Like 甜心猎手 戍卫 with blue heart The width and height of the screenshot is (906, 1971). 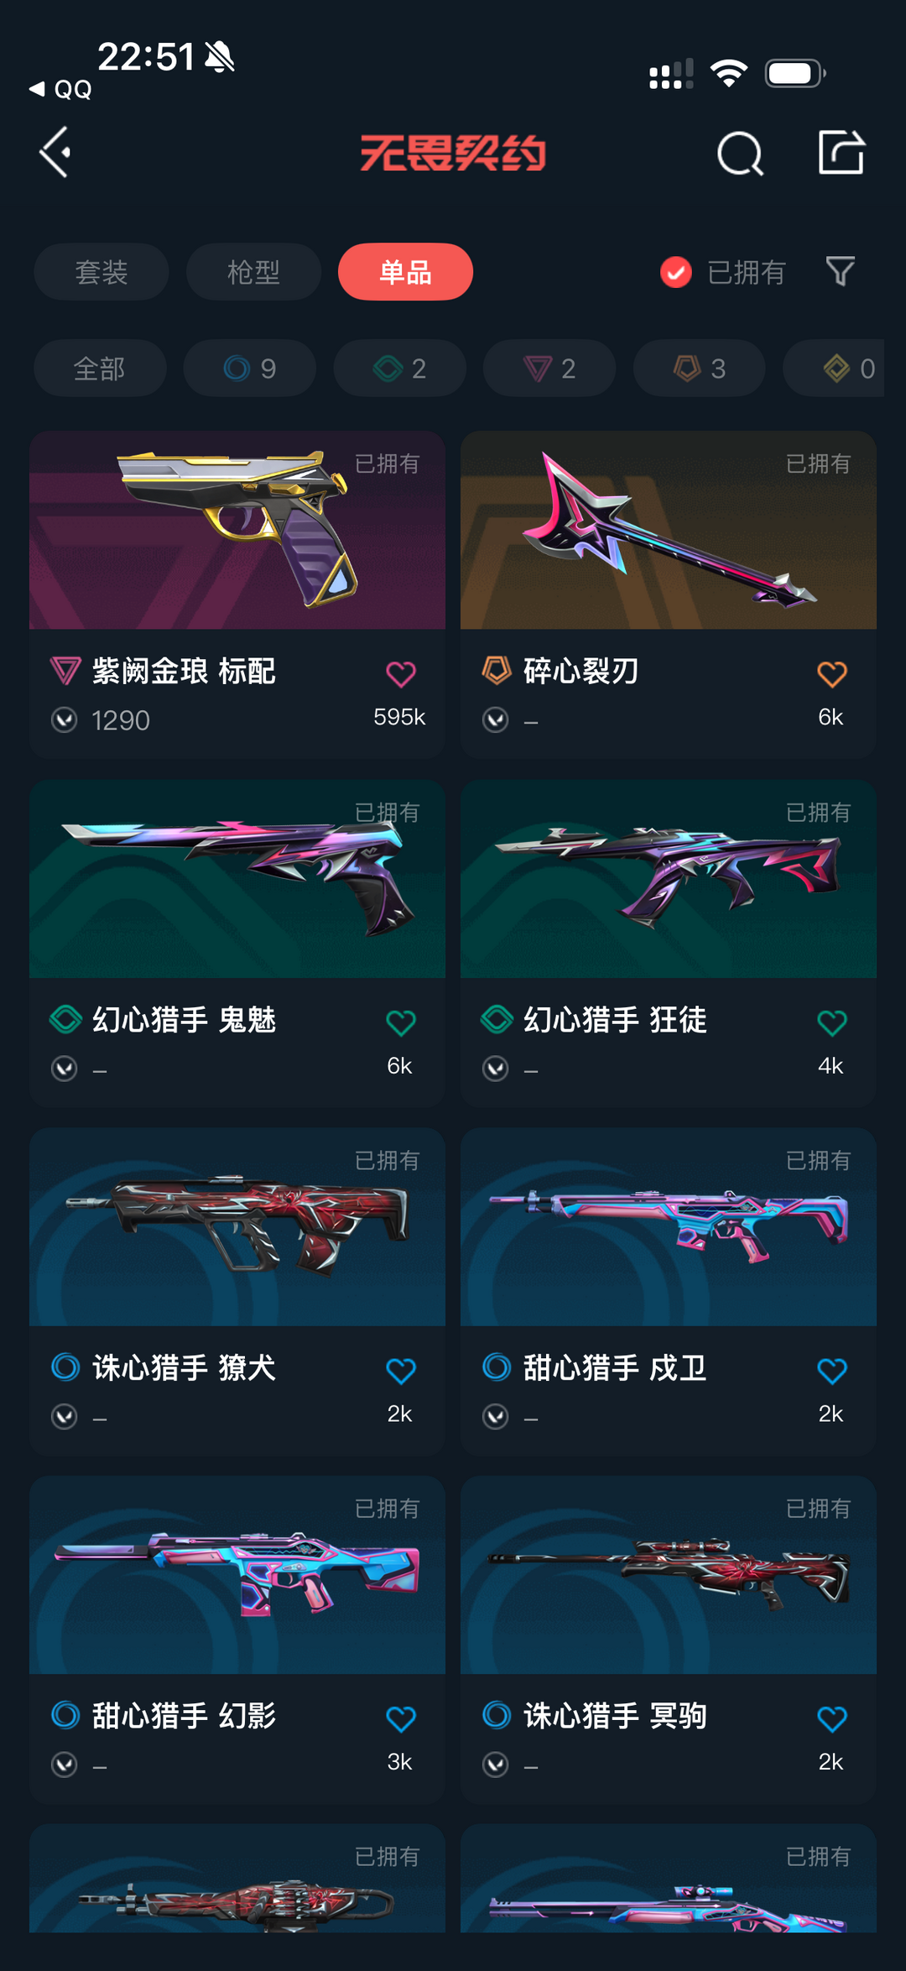[x=832, y=1371]
